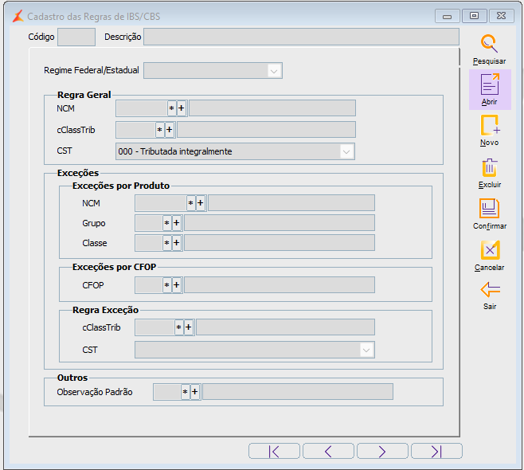Click the plus button beside Regra Geral cClassTrib

click(x=169, y=130)
